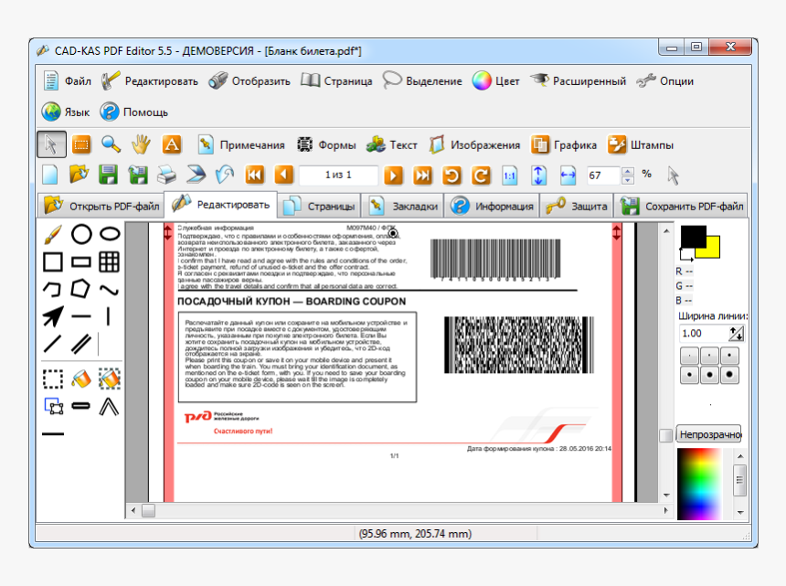The height and width of the screenshot is (586, 786).
Task: Select the arrow pointer tool
Action: (51, 144)
